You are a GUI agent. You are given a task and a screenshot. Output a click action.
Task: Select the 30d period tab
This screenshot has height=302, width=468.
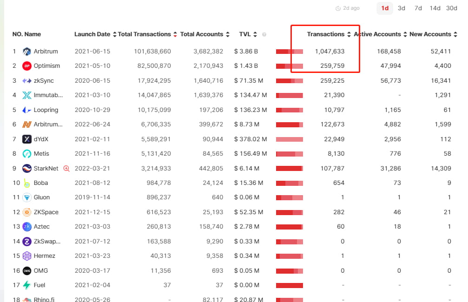click(452, 8)
